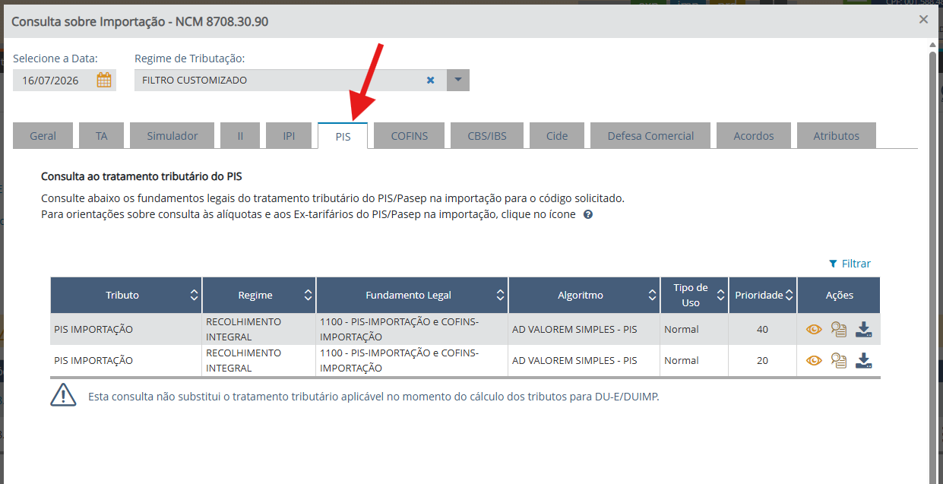
Task: Open simulation icon for priority 40 row
Action: tap(839, 330)
